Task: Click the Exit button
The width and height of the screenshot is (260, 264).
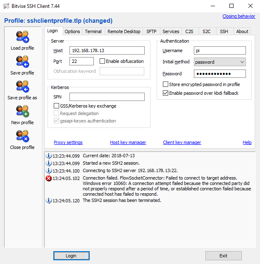Action: (x=224, y=256)
